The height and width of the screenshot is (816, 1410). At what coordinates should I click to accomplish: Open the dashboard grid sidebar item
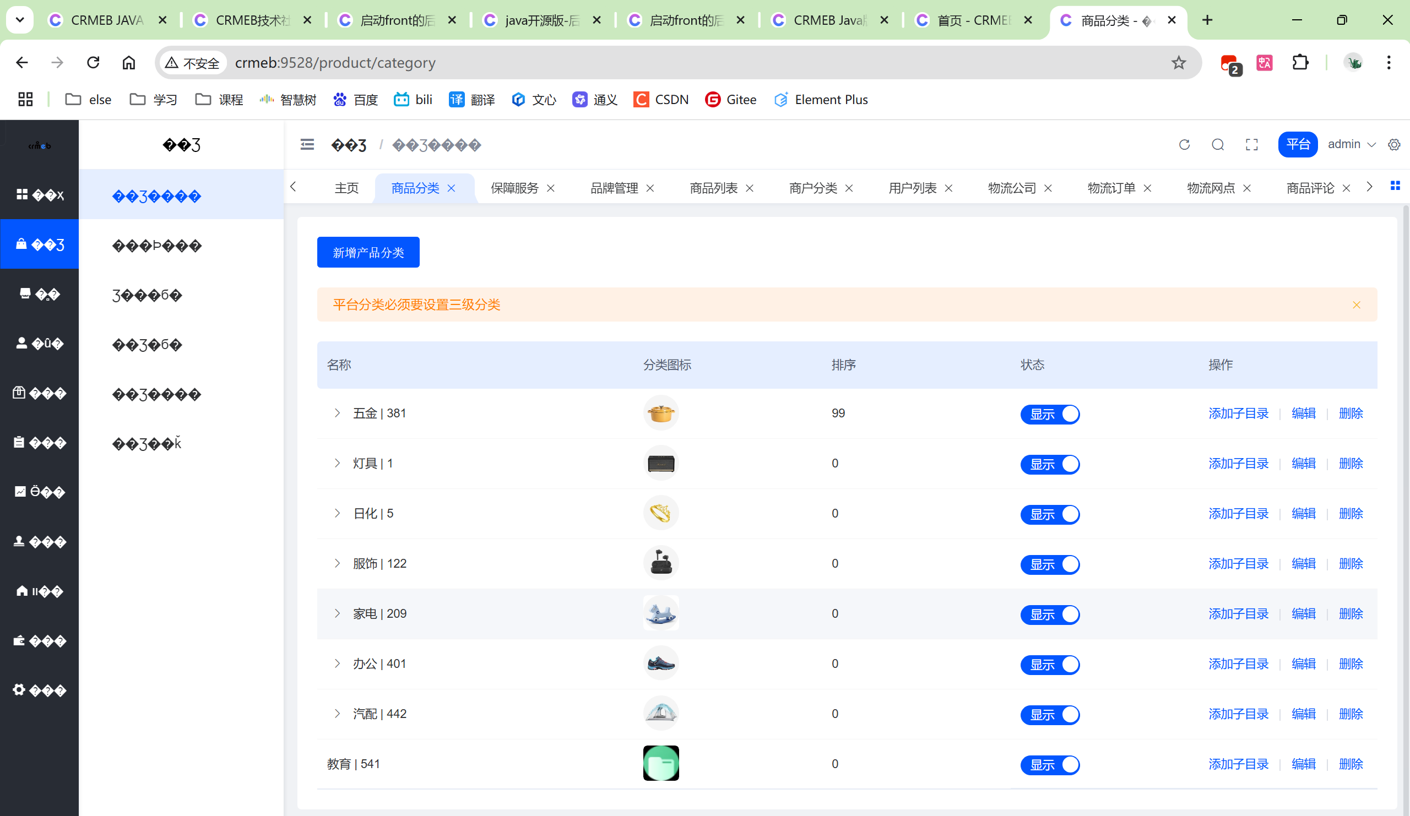[x=39, y=194]
